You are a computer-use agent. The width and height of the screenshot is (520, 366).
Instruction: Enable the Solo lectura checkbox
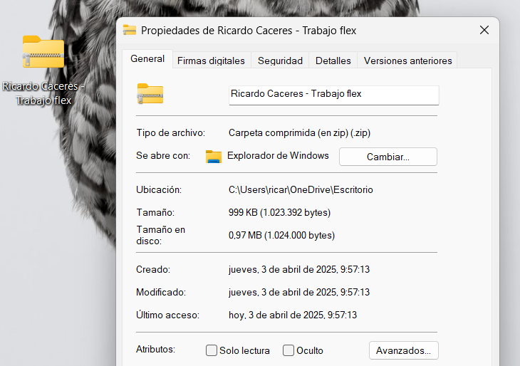point(212,350)
